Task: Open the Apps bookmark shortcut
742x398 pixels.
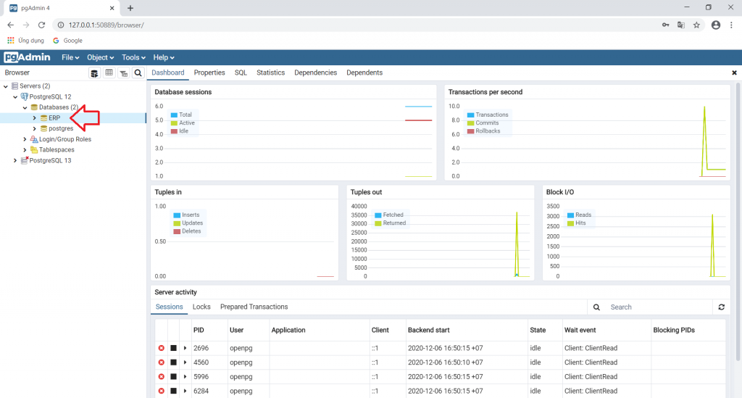Action: click(25, 41)
